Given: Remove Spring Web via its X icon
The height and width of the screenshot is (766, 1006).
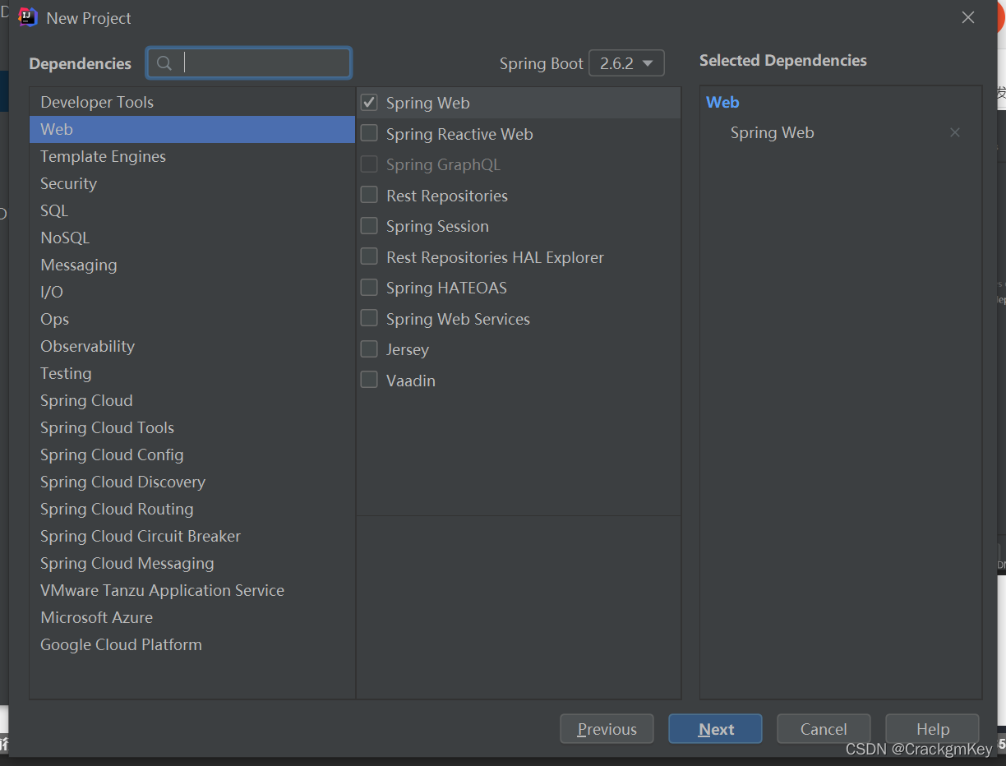Looking at the screenshot, I should pyautogui.click(x=955, y=132).
